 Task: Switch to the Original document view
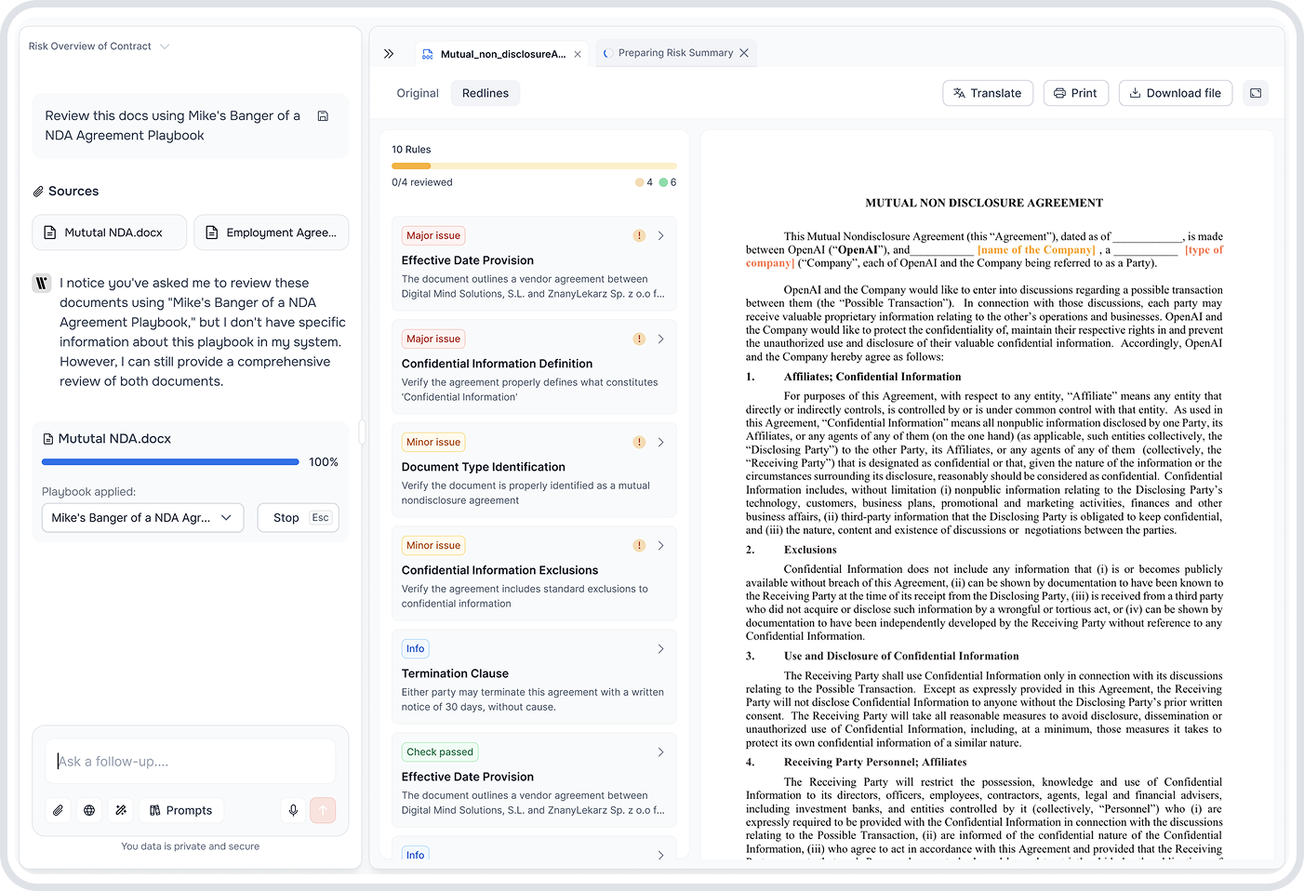[x=418, y=93]
